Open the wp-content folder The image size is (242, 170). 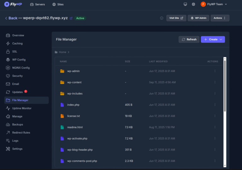click(74, 82)
